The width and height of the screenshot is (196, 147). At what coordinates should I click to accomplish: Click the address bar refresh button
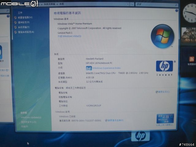click(x=132, y=4)
